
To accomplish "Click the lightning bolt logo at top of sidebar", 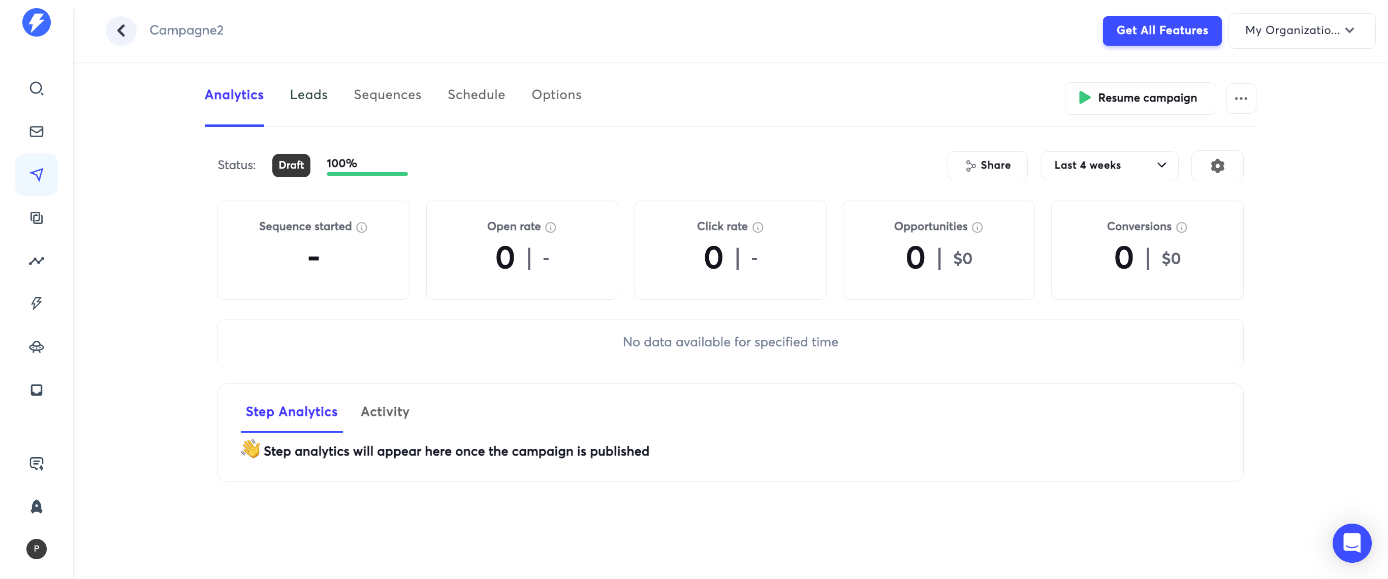I will pos(37,23).
